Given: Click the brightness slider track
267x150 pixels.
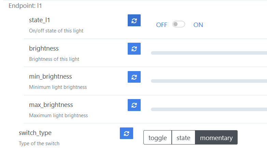Looking at the screenshot, I should point(209,53).
